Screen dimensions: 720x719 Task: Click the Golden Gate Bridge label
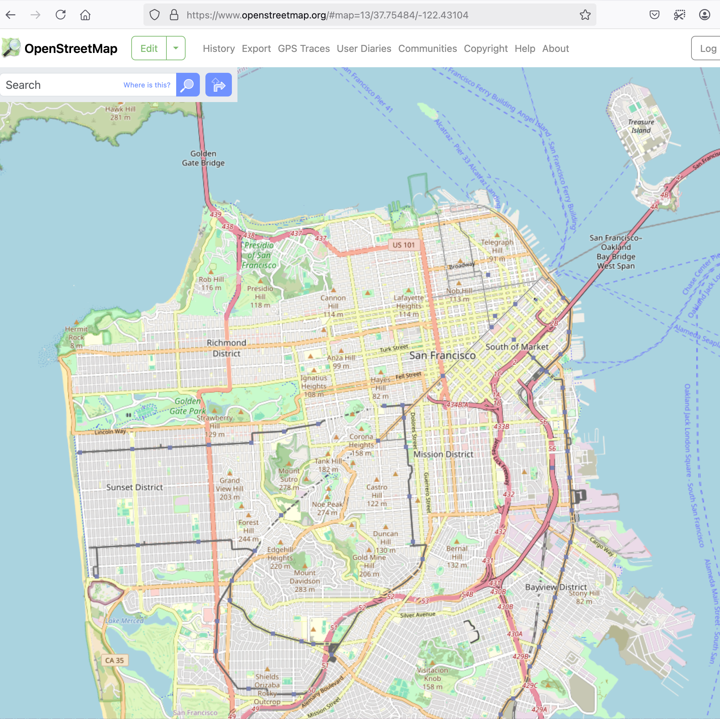[203, 158]
